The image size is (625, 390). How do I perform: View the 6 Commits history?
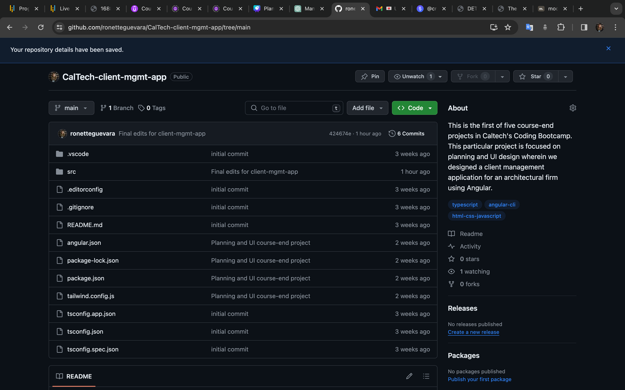click(x=407, y=133)
